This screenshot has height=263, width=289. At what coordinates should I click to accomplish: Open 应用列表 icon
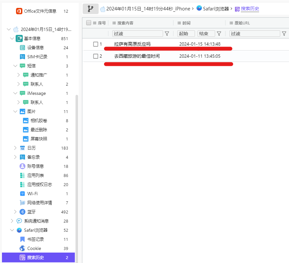pyautogui.click(x=22, y=175)
